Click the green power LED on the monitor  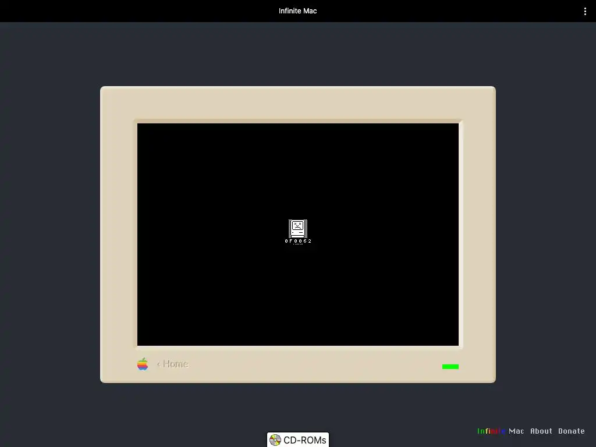[x=450, y=367]
